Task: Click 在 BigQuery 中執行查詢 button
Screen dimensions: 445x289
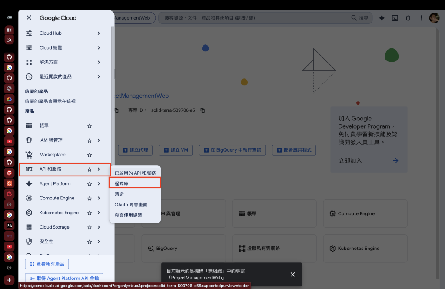Action: pyautogui.click(x=232, y=150)
